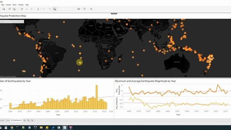This screenshot has width=231, height=130.
Task: Click the Year axis label under magnitude chart
Action: [178, 114]
